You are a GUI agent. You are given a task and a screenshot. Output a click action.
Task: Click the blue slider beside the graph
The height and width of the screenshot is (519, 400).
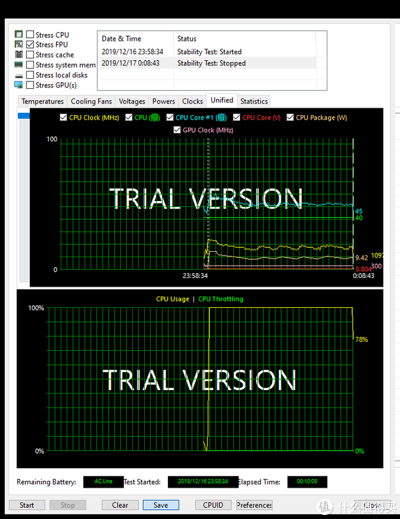24,116
